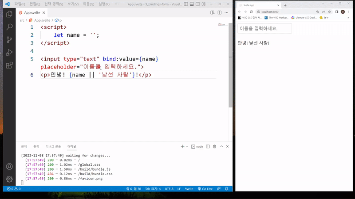The width and height of the screenshot is (355, 199).
Task: Click the editor vertical scrollbar
Action: [230, 65]
